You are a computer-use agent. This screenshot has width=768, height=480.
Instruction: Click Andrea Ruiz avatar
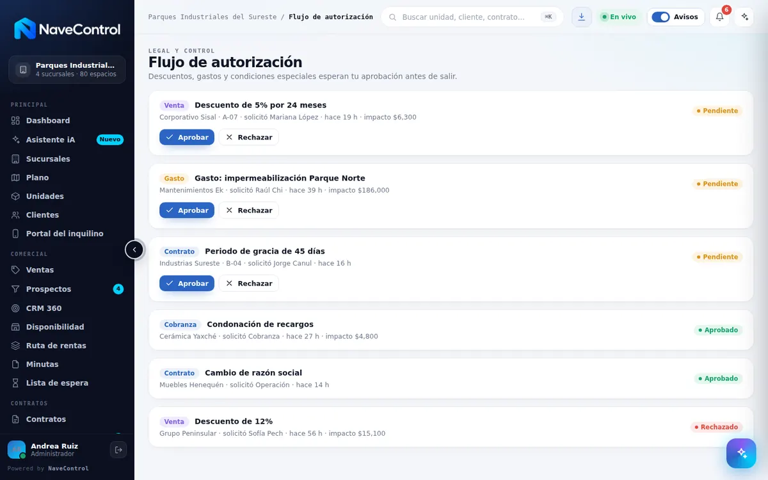17,450
